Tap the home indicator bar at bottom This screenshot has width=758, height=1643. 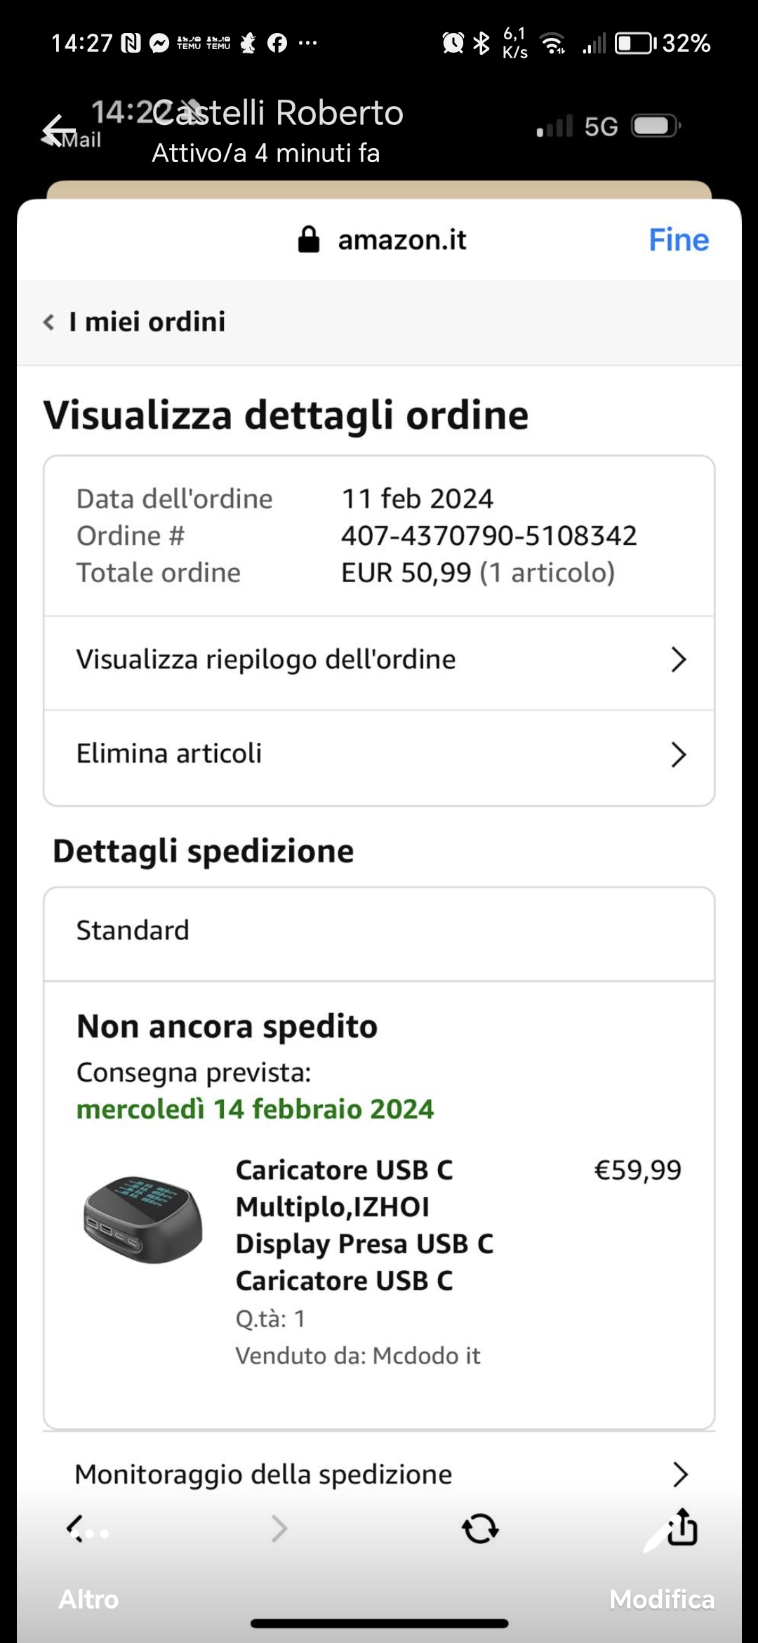(379, 1623)
